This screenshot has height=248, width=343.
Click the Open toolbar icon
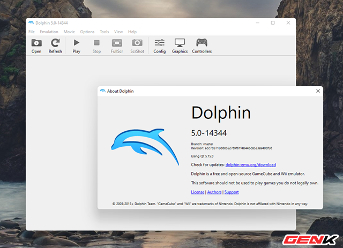pyautogui.click(x=36, y=46)
